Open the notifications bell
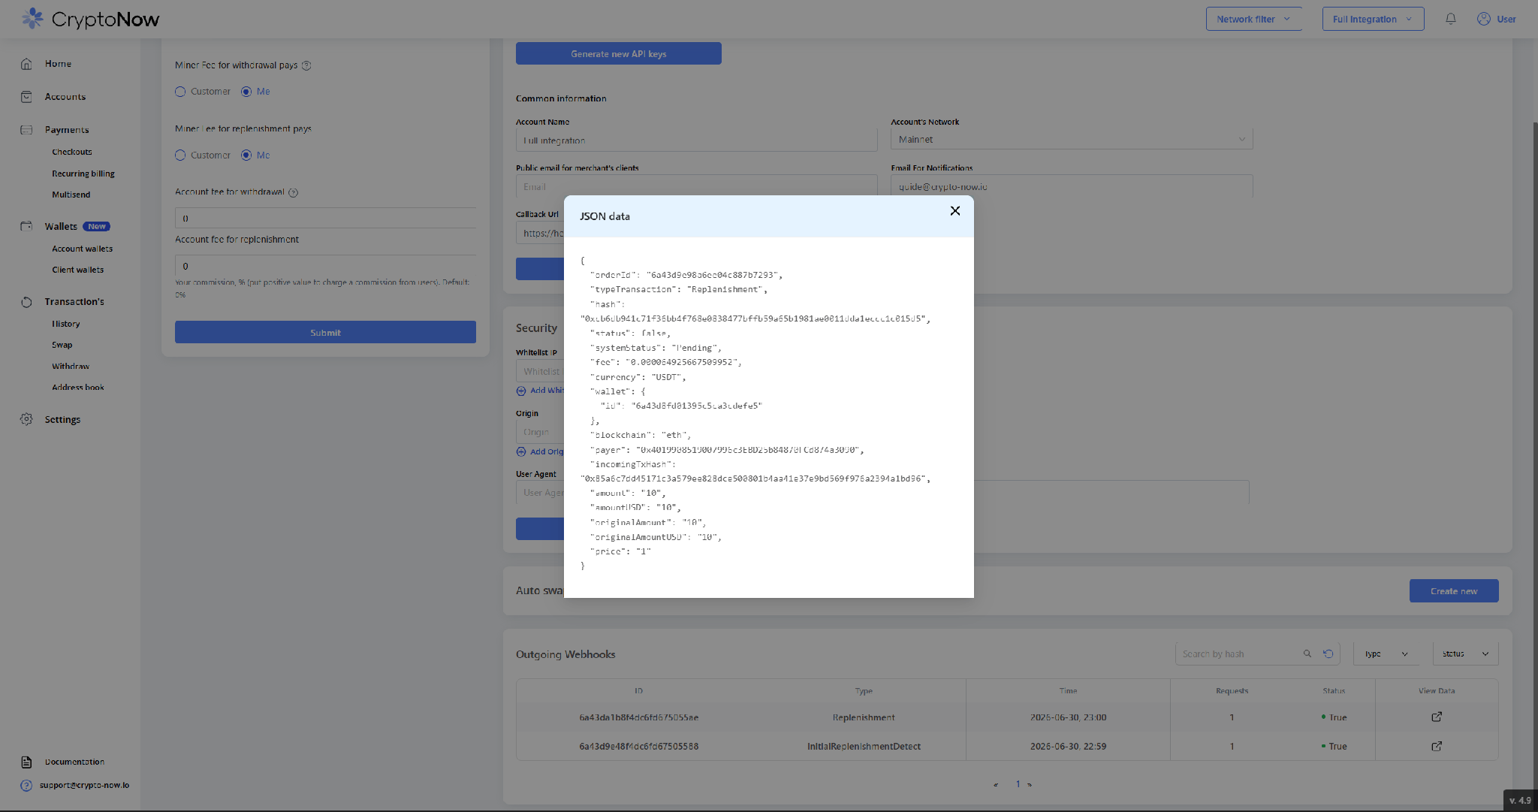1538x812 pixels. pos(1450,19)
